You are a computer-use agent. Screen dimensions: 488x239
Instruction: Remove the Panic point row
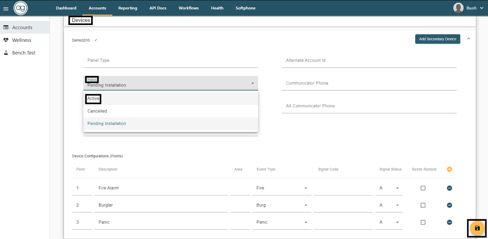click(x=449, y=222)
